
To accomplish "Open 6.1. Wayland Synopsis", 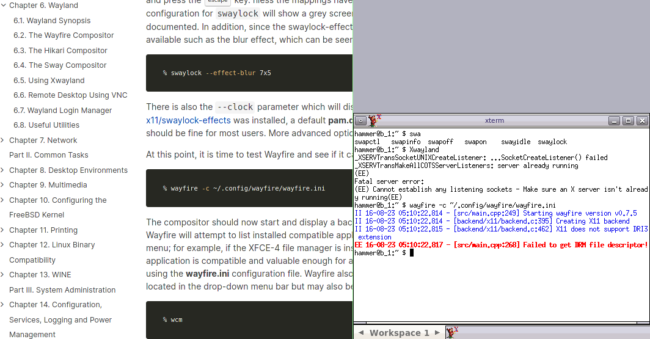I will click(x=52, y=20).
